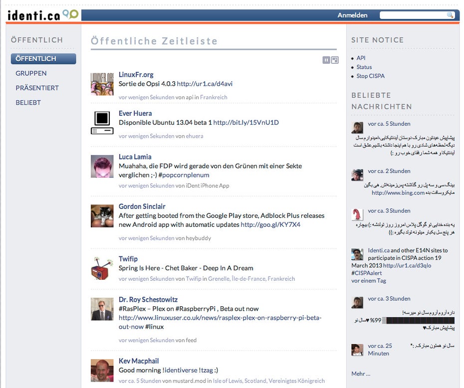The height and width of the screenshot is (388, 464).
Task: Click avatar beside 'vor ca. 25 Minuten'
Action: coord(357,350)
